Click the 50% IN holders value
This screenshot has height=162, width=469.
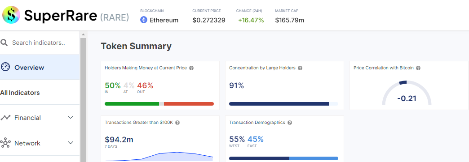point(113,86)
